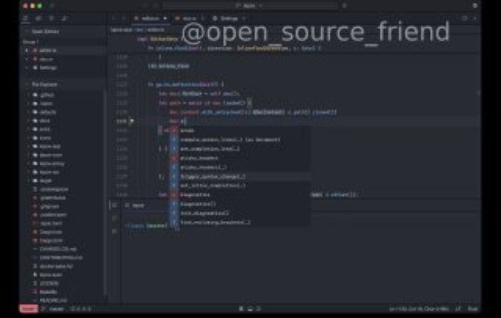The image size is (501, 318).
Task: Change the Rust language mode
Action: [x=472, y=309]
